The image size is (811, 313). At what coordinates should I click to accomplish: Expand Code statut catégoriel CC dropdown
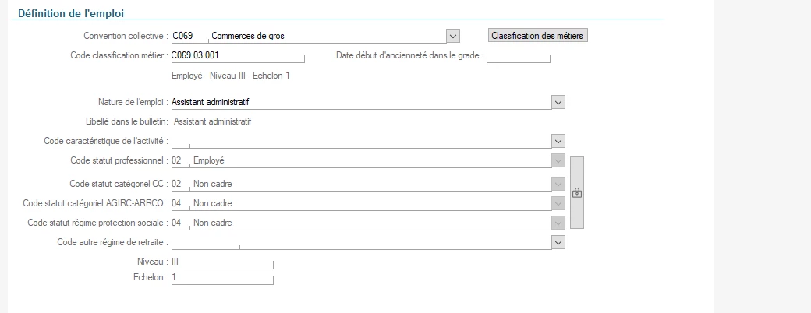click(x=558, y=185)
